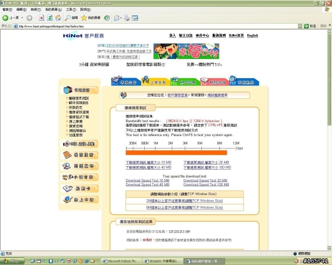
Task: Click the 幸福心村 banner ad image
Action: tap(186, 51)
